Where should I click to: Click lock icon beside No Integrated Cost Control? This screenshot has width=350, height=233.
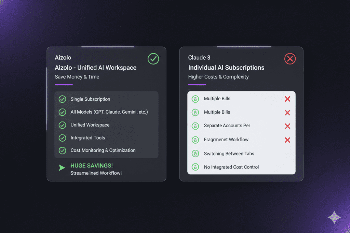point(195,167)
